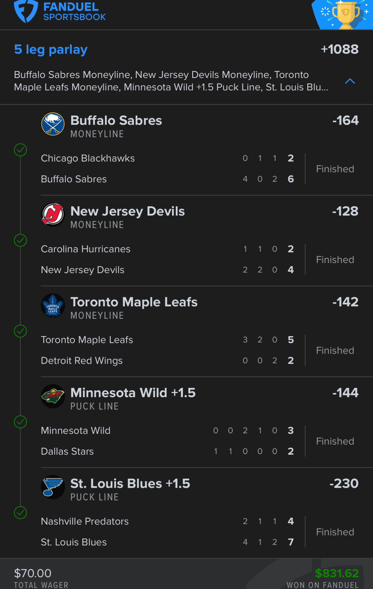Click green checkmark beside Toronto Maple Leafs leg
The width and height of the screenshot is (373, 589).
[x=21, y=331]
